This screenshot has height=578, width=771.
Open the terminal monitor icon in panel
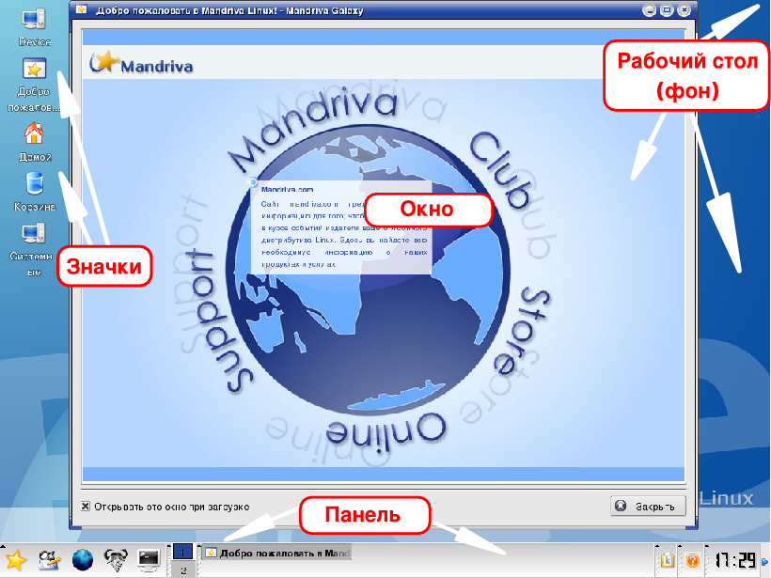pos(149,560)
